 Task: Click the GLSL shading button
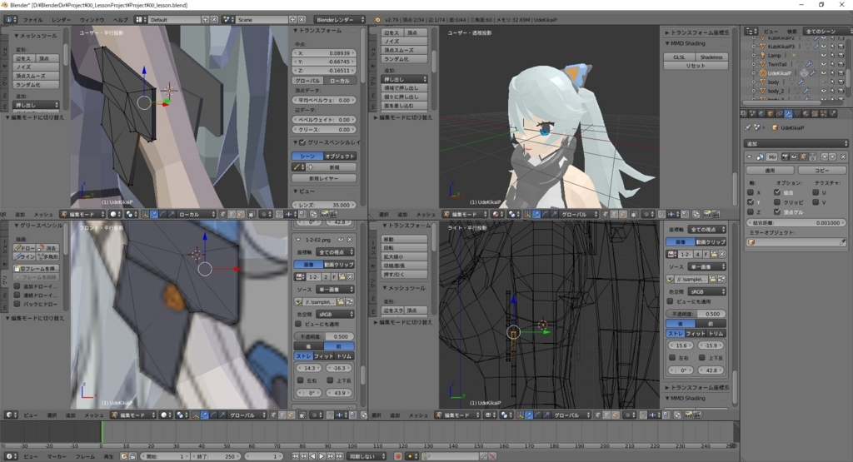tap(679, 57)
